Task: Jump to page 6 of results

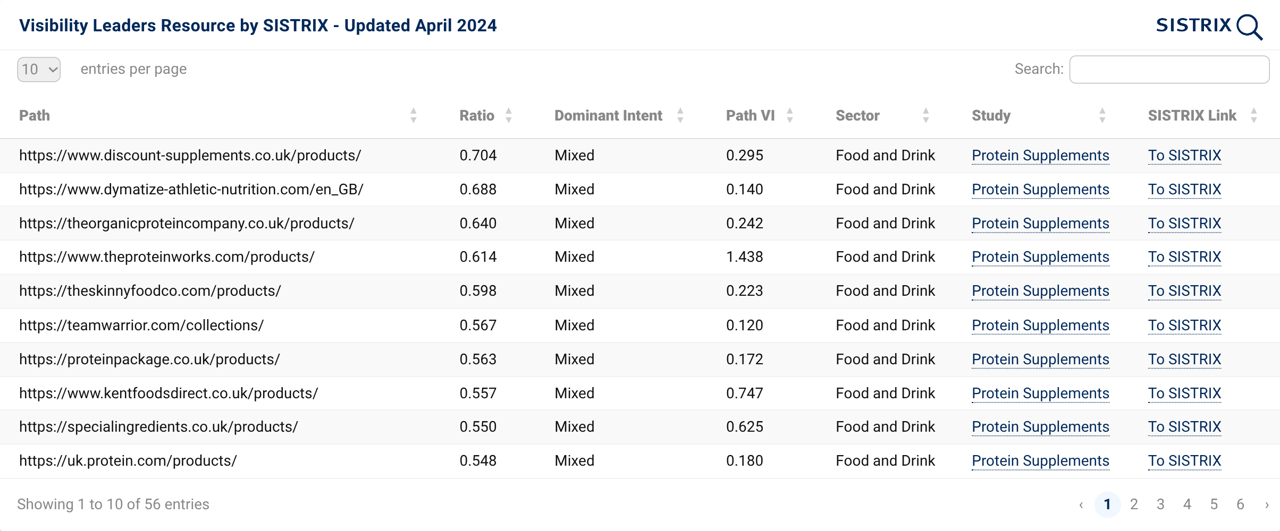Action: tap(1240, 504)
